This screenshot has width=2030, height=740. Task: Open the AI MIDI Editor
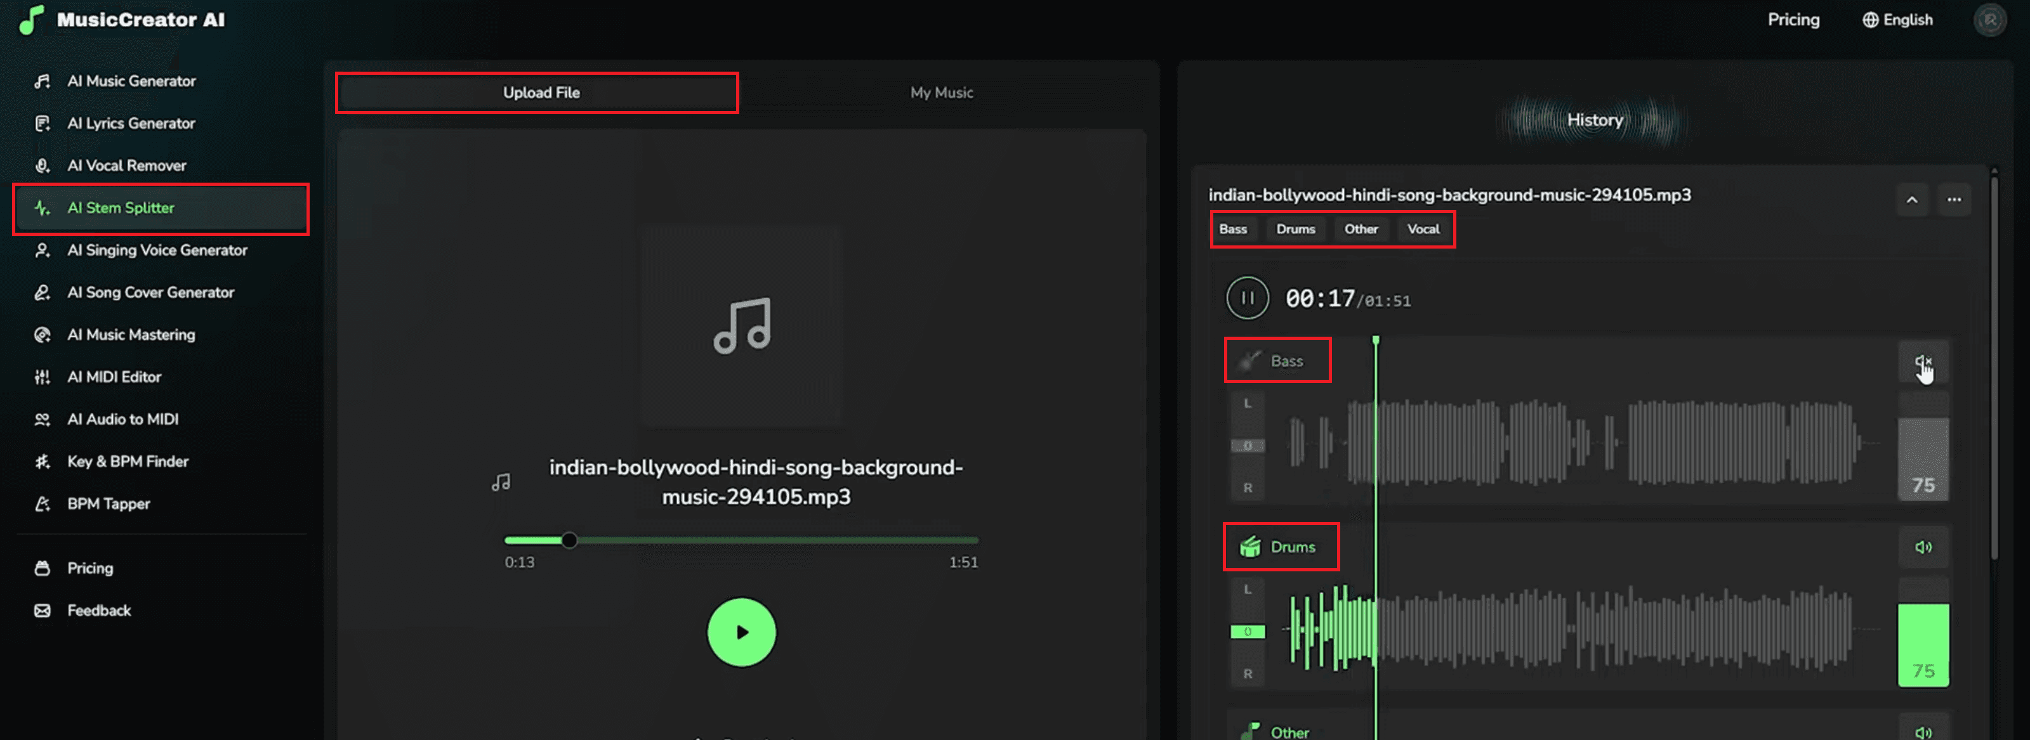(114, 377)
